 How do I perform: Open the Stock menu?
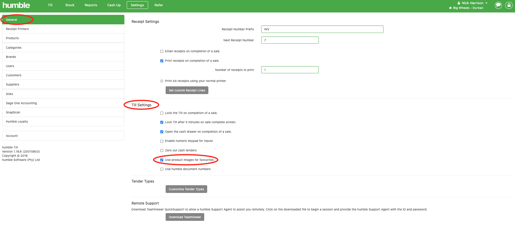click(x=70, y=5)
